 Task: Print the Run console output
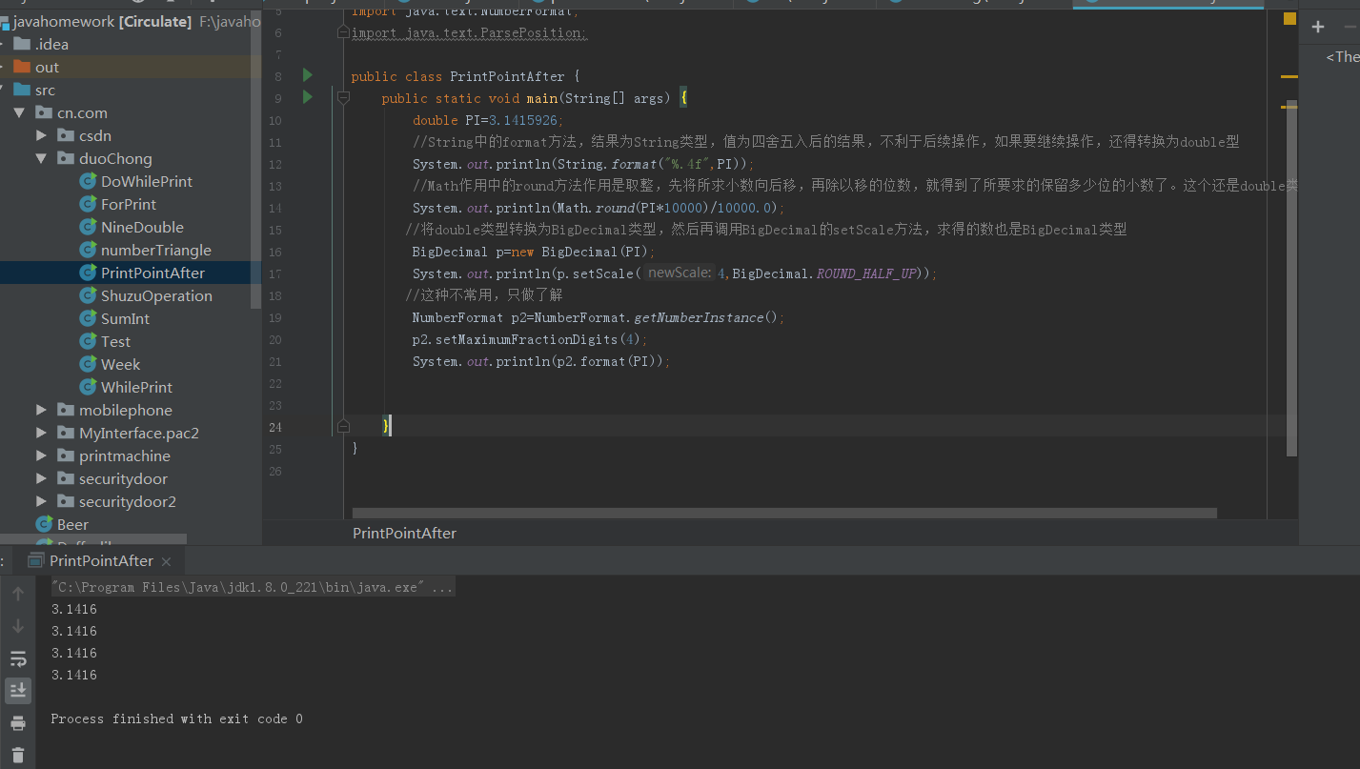click(x=18, y=723)
